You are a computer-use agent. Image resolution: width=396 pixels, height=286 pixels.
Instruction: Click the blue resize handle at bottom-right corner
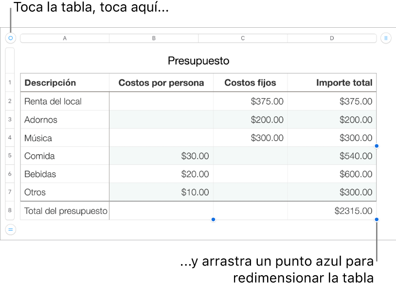pos(377,219)
